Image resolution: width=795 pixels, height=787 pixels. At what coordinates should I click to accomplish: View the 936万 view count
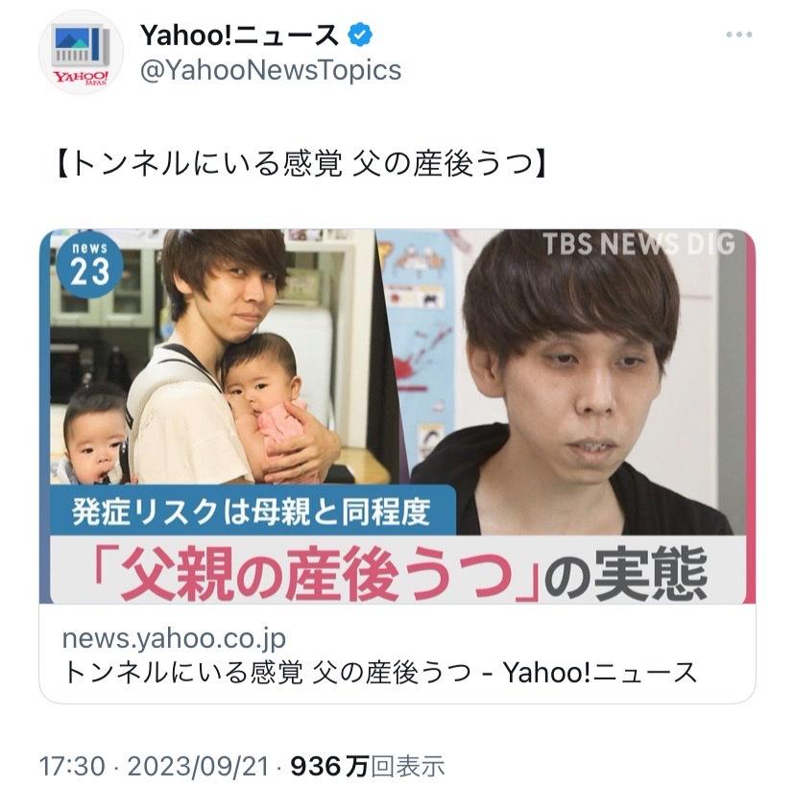pyautogui.click(x=329, y=766)
